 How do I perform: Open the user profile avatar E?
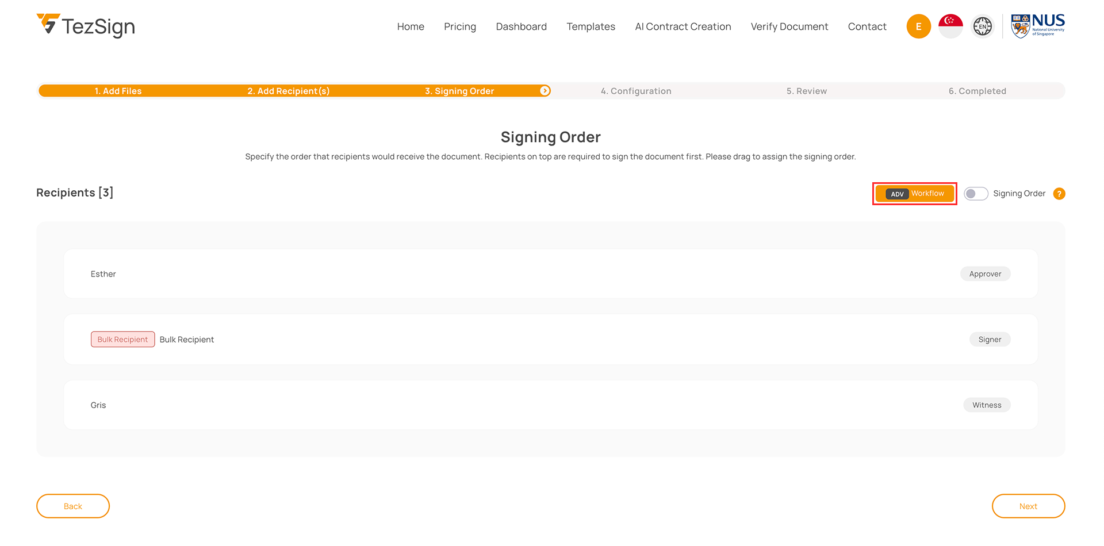click(x=918, y=26)
